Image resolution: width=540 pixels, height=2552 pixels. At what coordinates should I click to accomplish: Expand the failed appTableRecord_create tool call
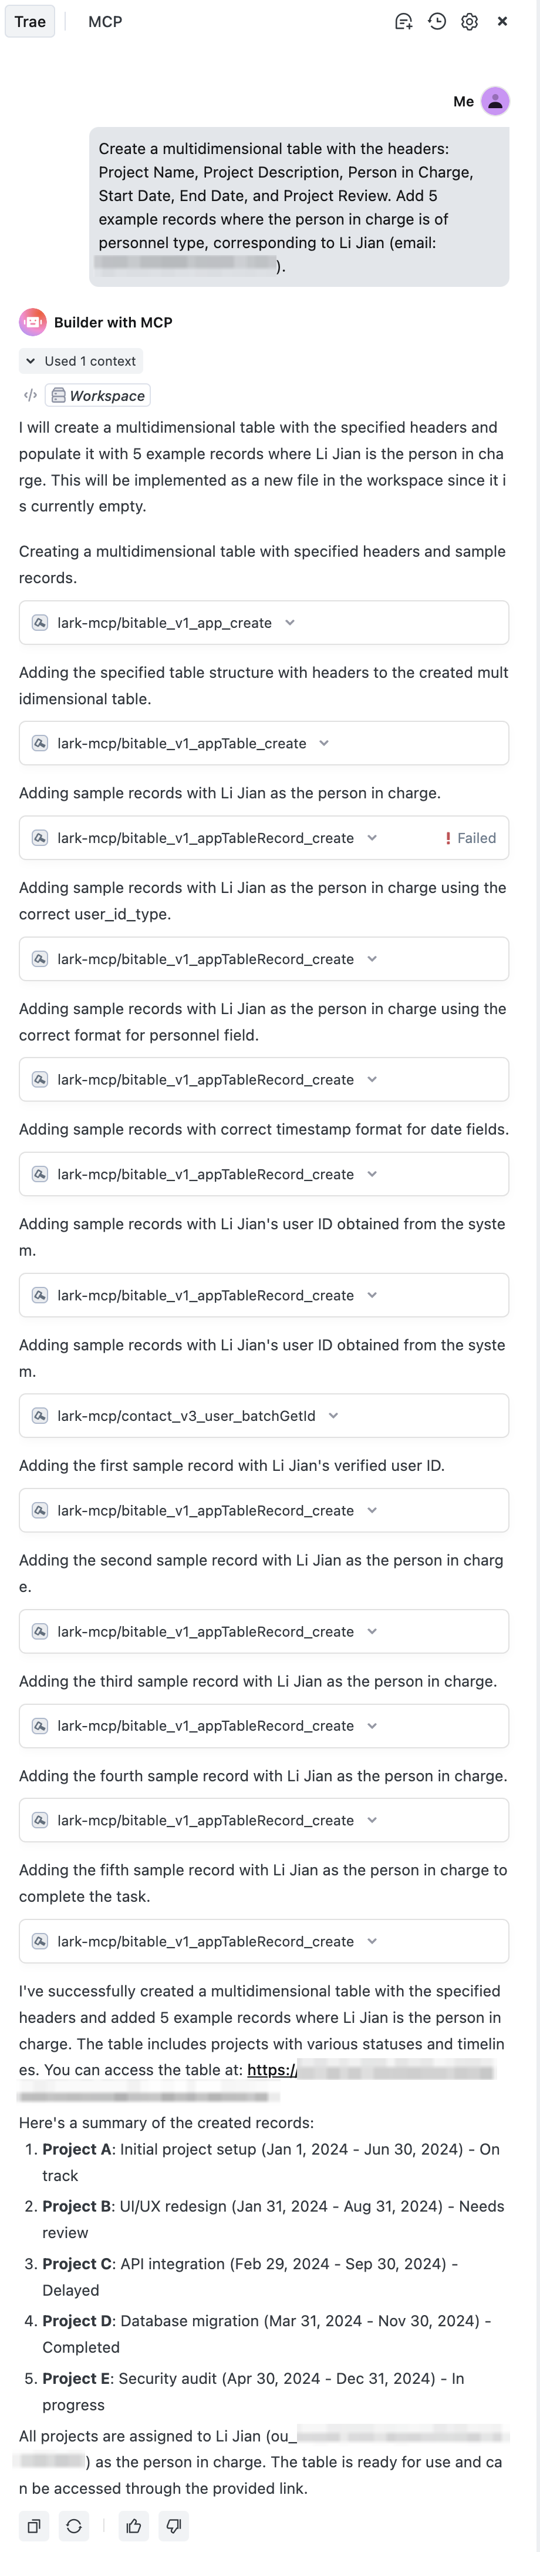(x=372, y=837)
